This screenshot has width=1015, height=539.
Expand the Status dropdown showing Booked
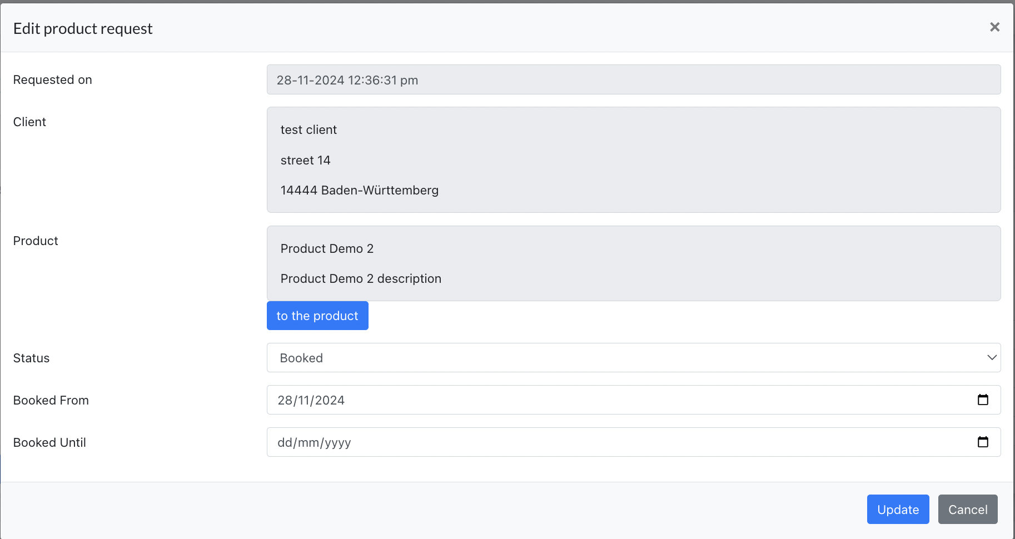click(634, 357)
